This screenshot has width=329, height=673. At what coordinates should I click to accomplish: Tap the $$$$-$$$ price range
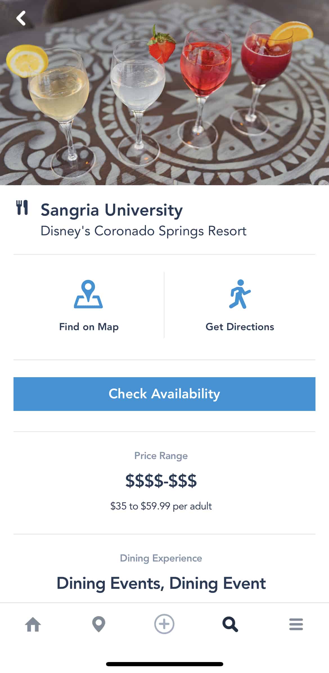[161, 480]
